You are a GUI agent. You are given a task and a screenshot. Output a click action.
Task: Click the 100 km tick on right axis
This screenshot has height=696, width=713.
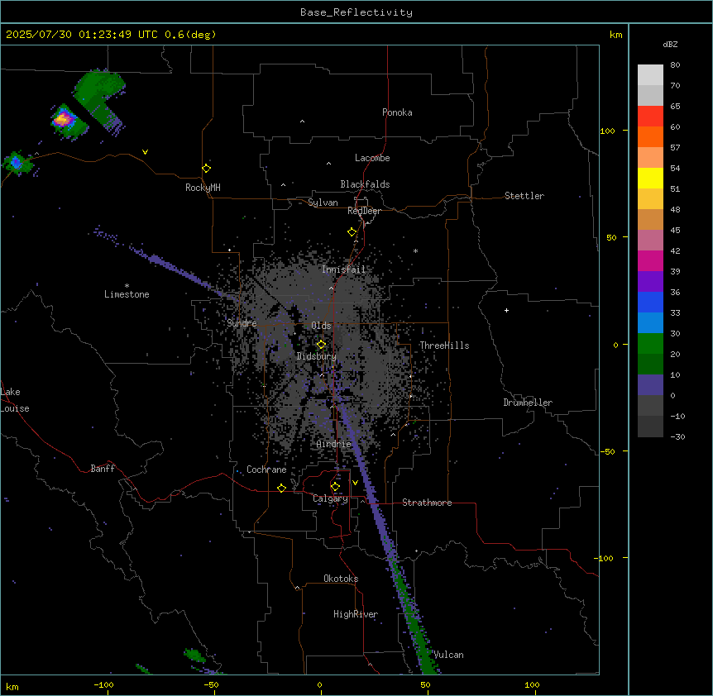607,131
